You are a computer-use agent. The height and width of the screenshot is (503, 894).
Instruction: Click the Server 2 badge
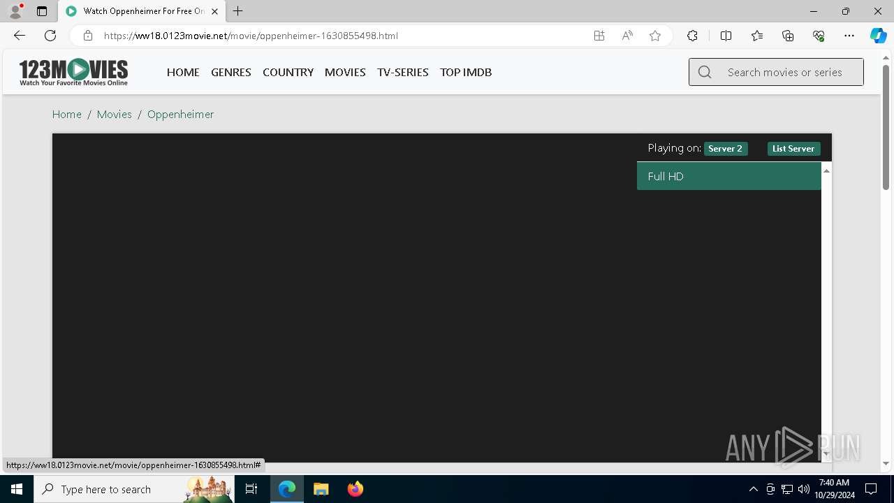coord(726,149)
